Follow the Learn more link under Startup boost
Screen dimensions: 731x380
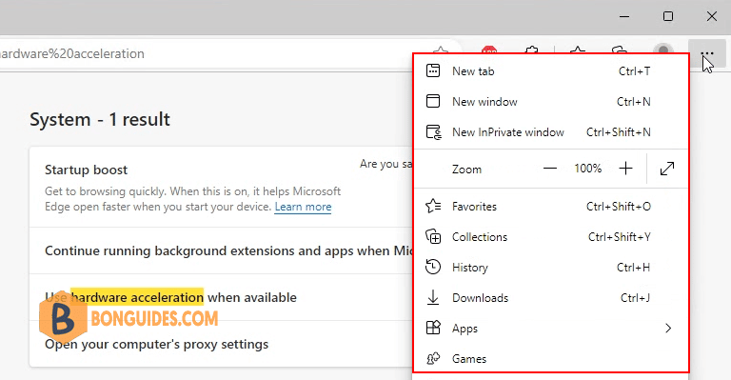click(x=303, y=207)
